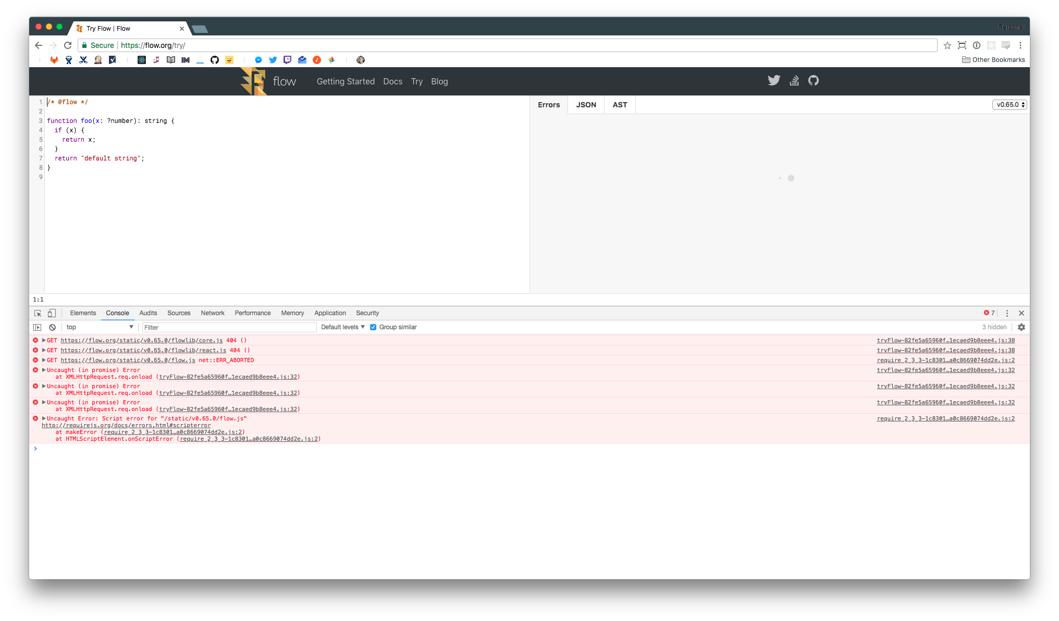
Task: Click the Twitter icon in Flow header
Action: [774, 80]
